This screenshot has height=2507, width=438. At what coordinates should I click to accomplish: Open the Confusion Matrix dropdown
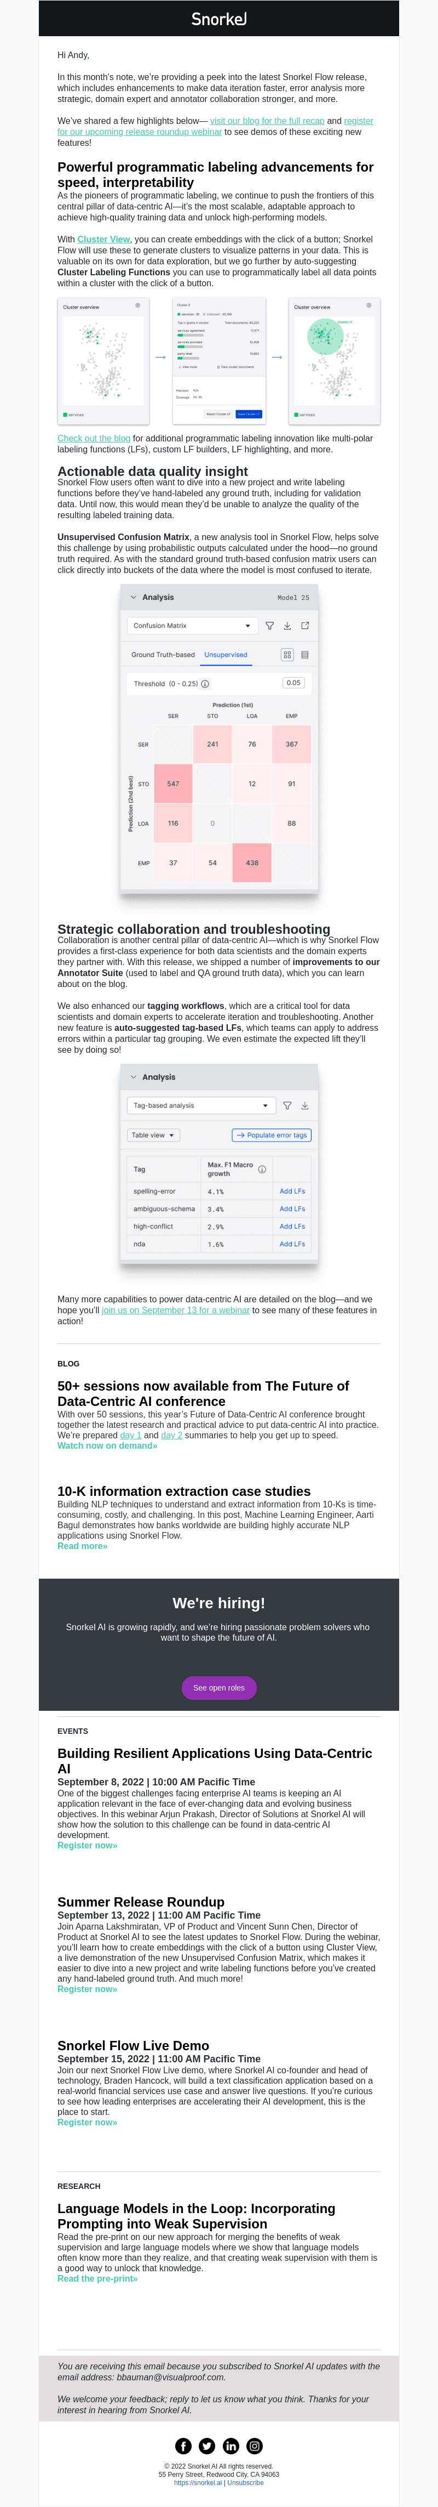click(191, 626)
